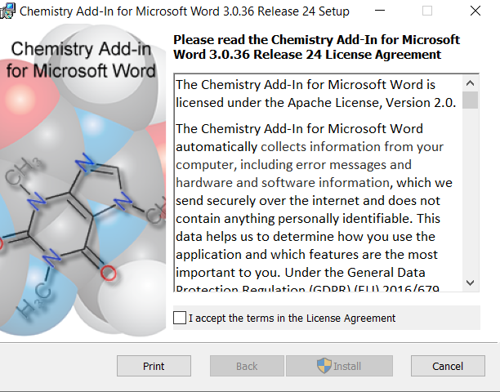500x392 pixels.
Task: Click the Cancel button
Action: [x=448, y=366]
